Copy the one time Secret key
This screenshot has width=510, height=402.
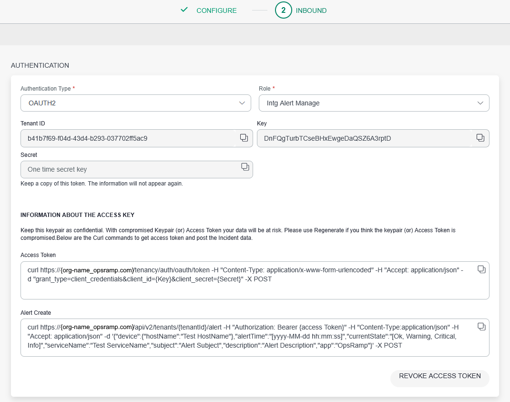click(x=245, y=167)
